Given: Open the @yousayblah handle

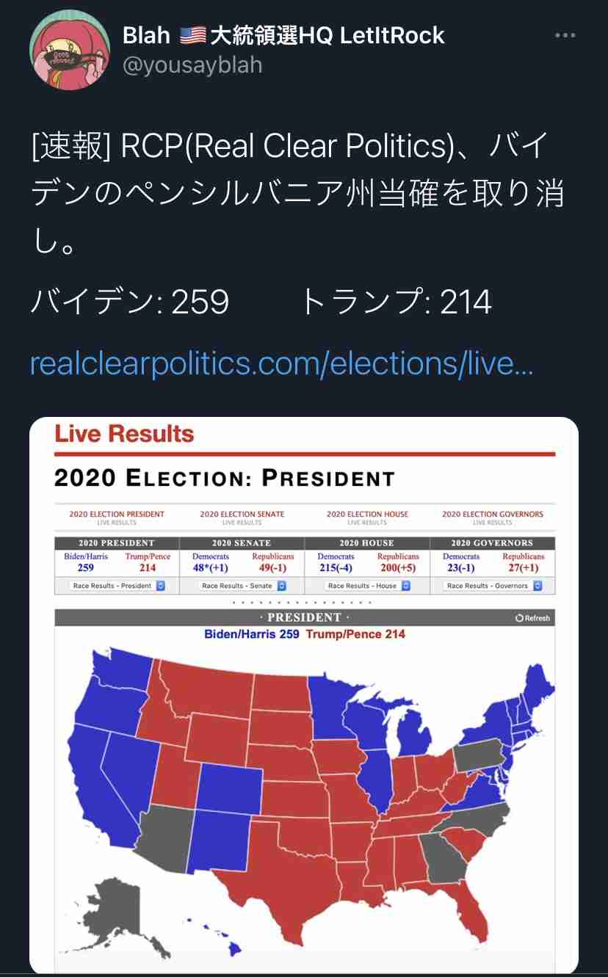Looking at the screenshot, I should tap(192, 66).
